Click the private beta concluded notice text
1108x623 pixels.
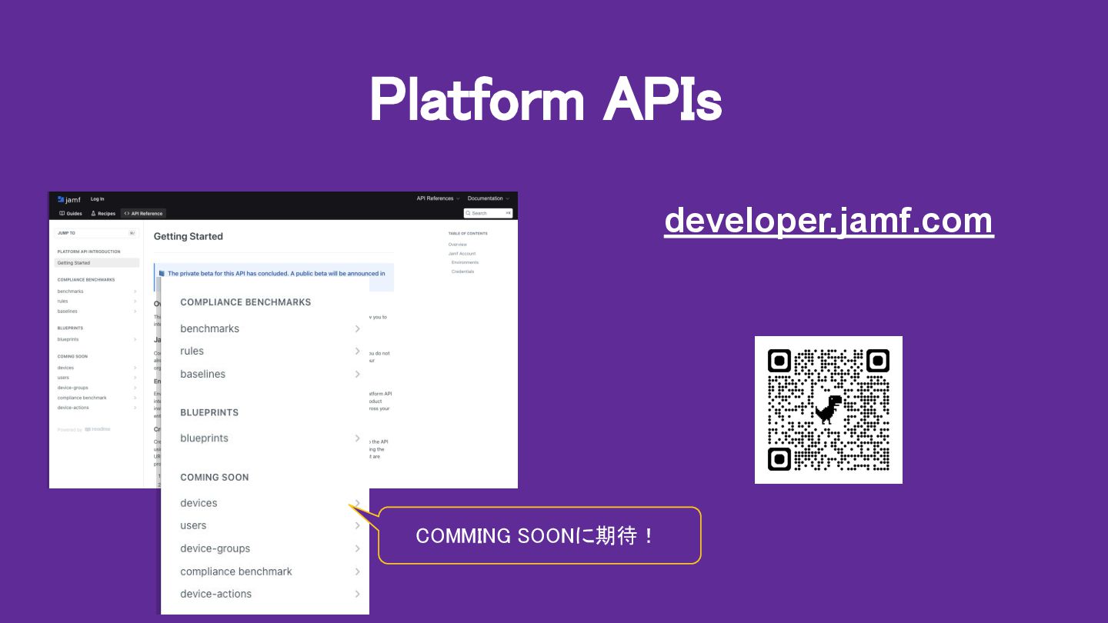tap(276, 273)
